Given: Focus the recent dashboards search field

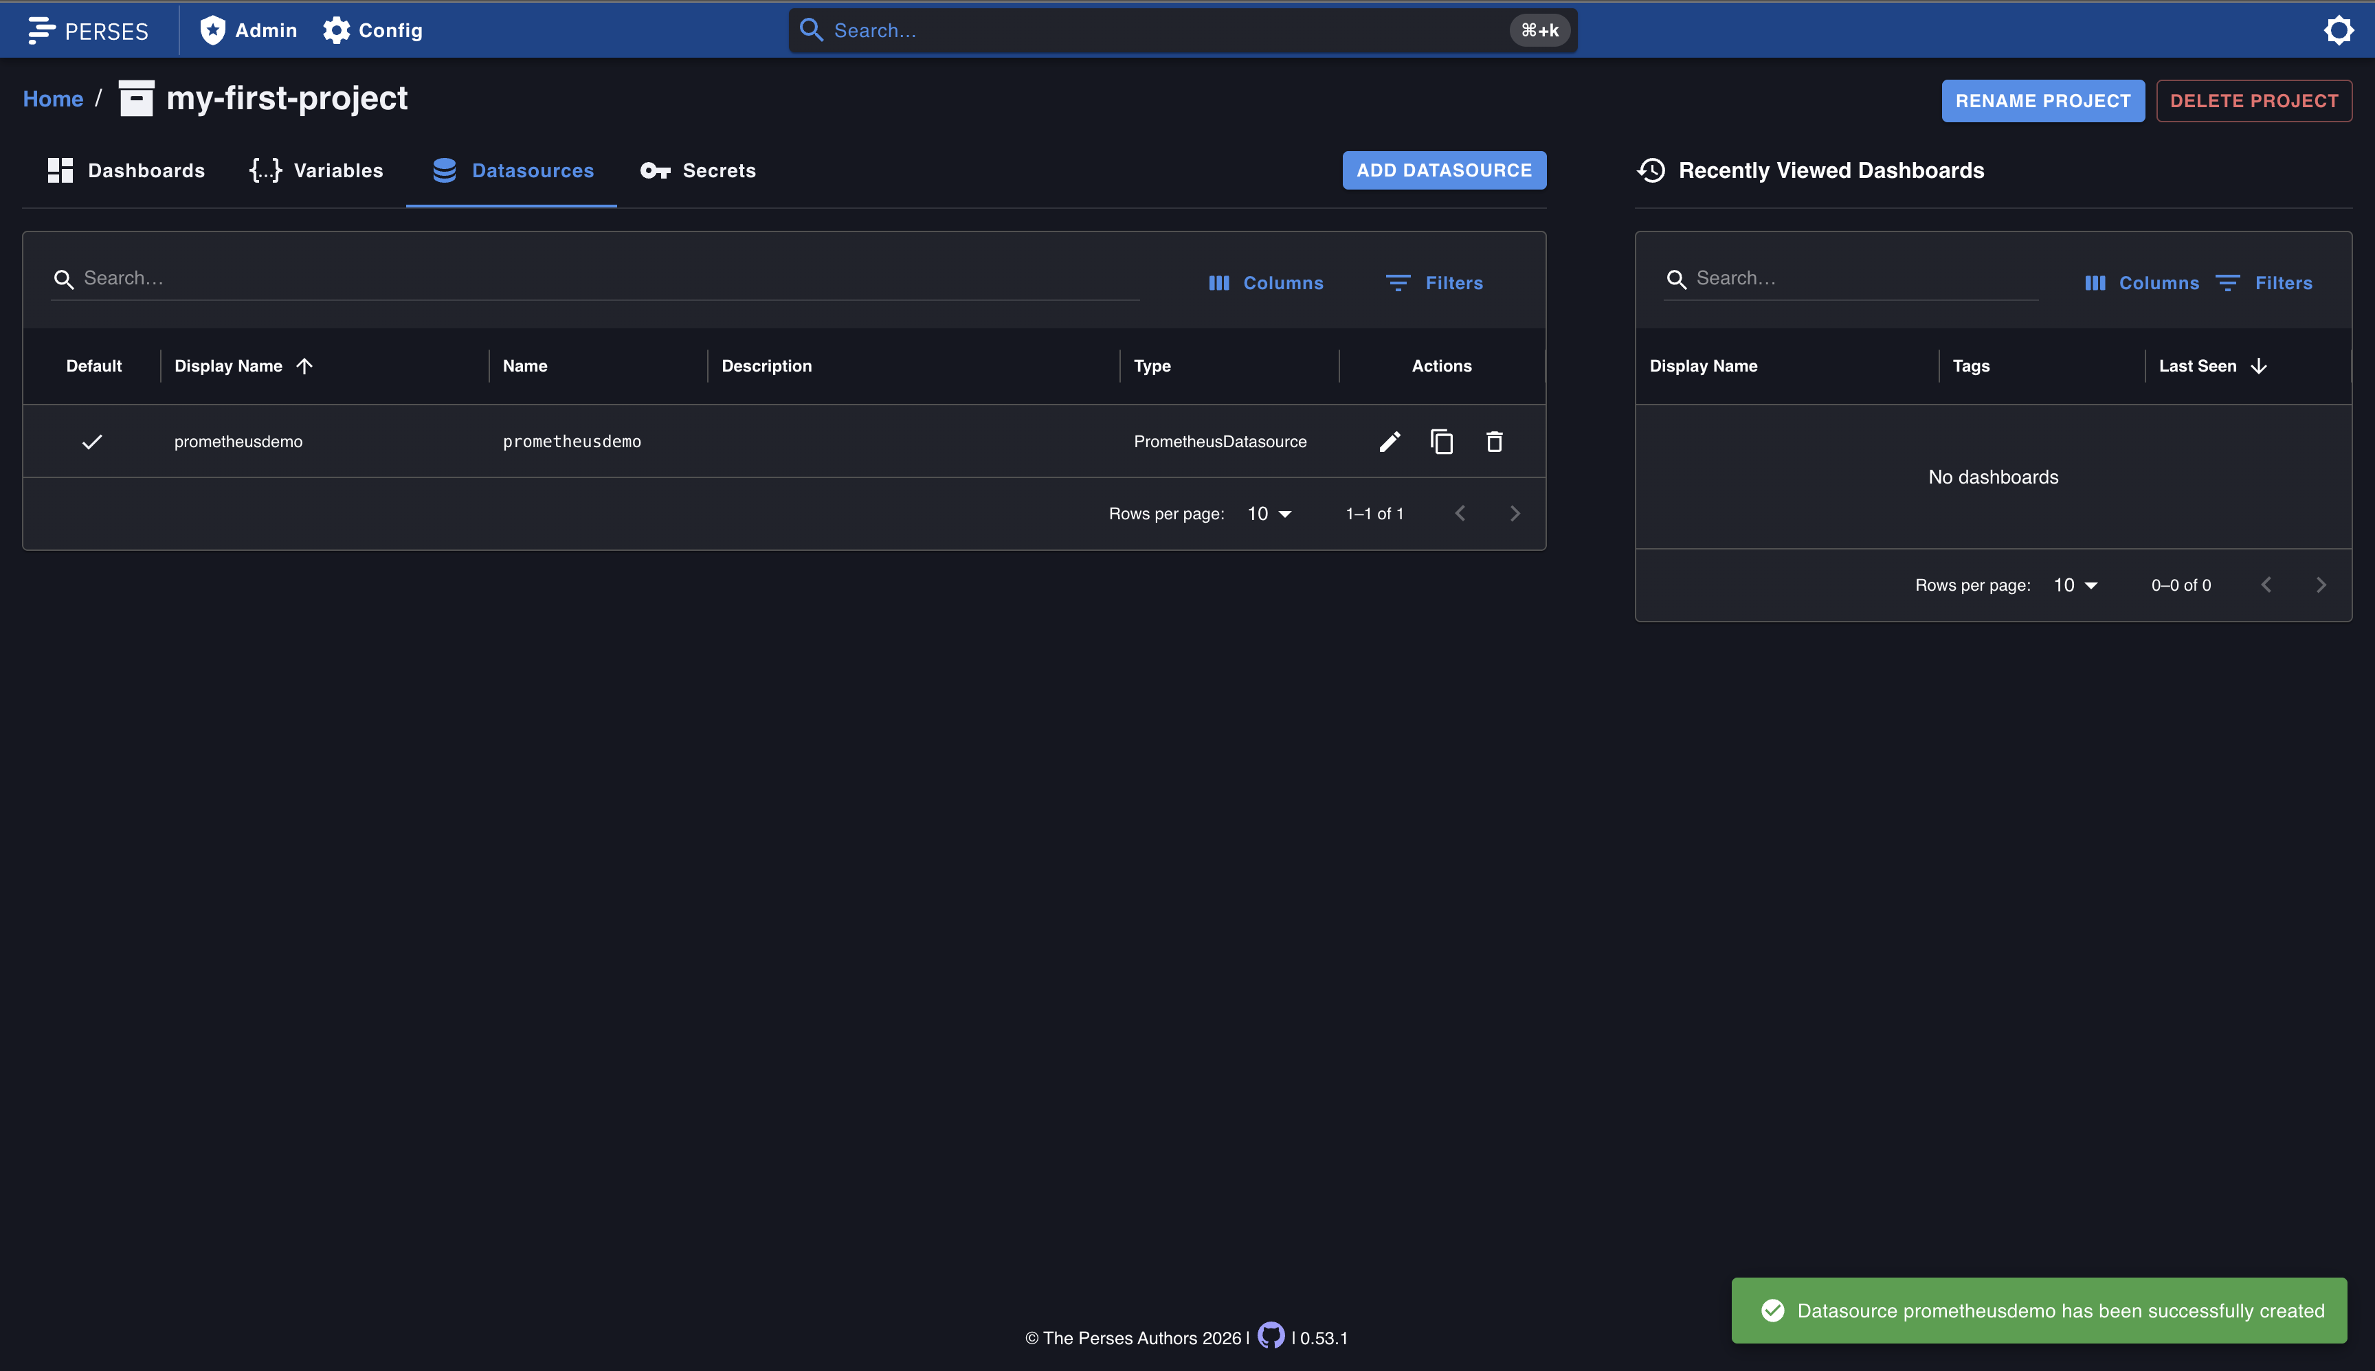Looking at the screenshot, I should pos(1850,279).
